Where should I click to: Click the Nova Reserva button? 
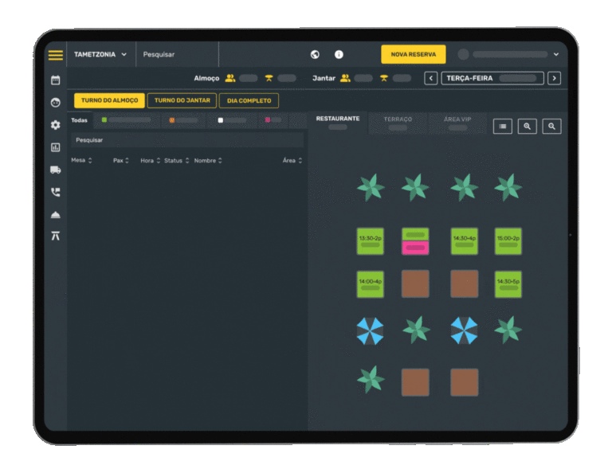tap(413, 54)
